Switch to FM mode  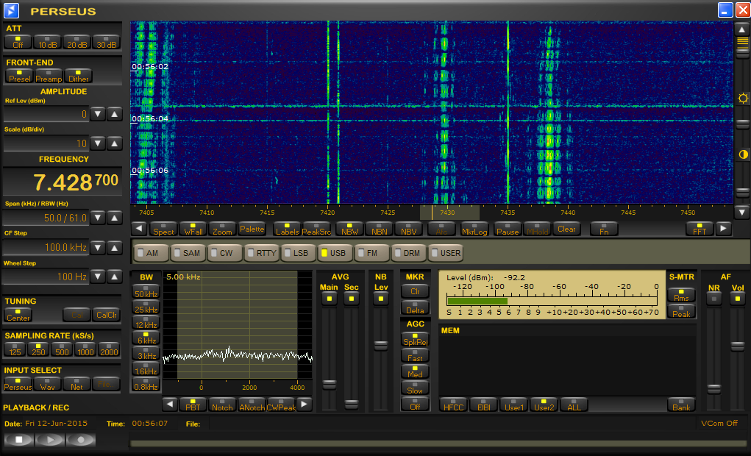pyautogui.click(x=371, y=253)
